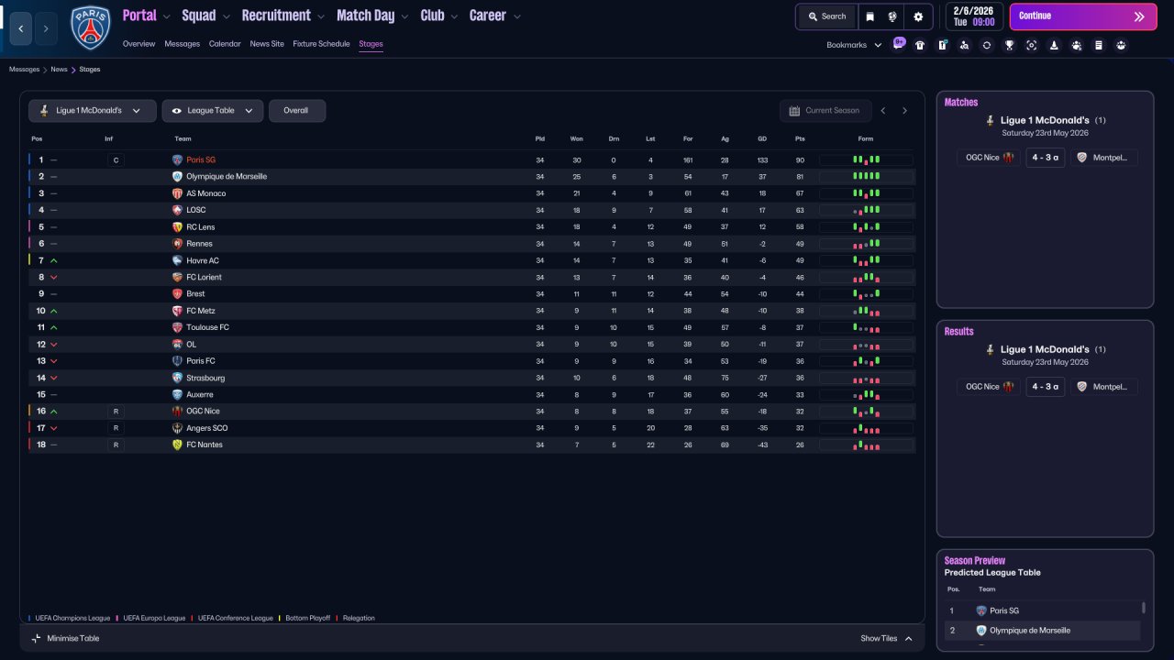Image resolution: width=1174 pixels, height=660 pixels.
Task: Click the Overall filter button
Action: [296, 111]
